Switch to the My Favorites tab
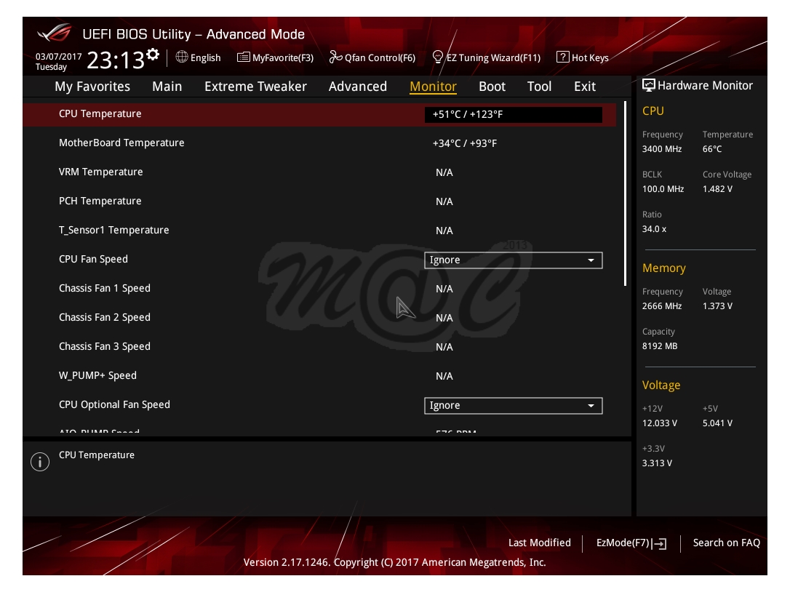 tap(92, 87)
